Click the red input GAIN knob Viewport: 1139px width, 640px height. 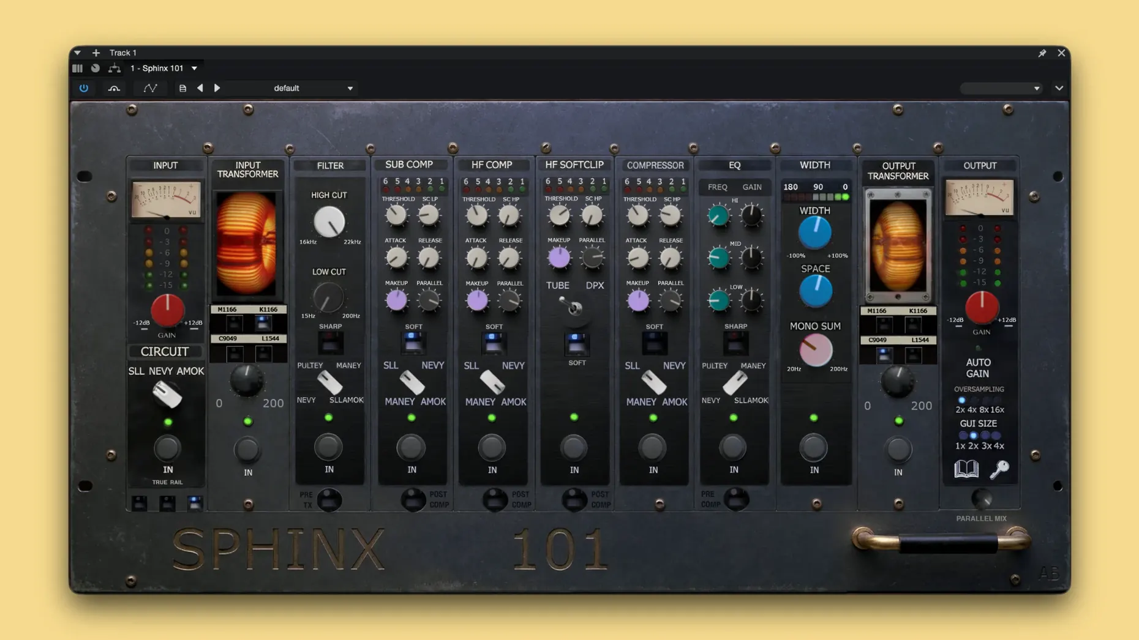point(167,310)
